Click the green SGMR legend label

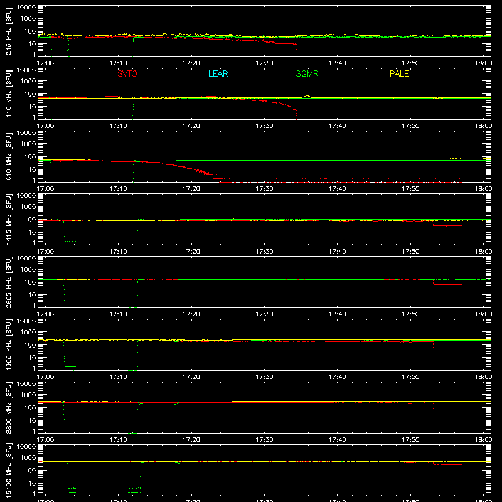tap(307, 73)
